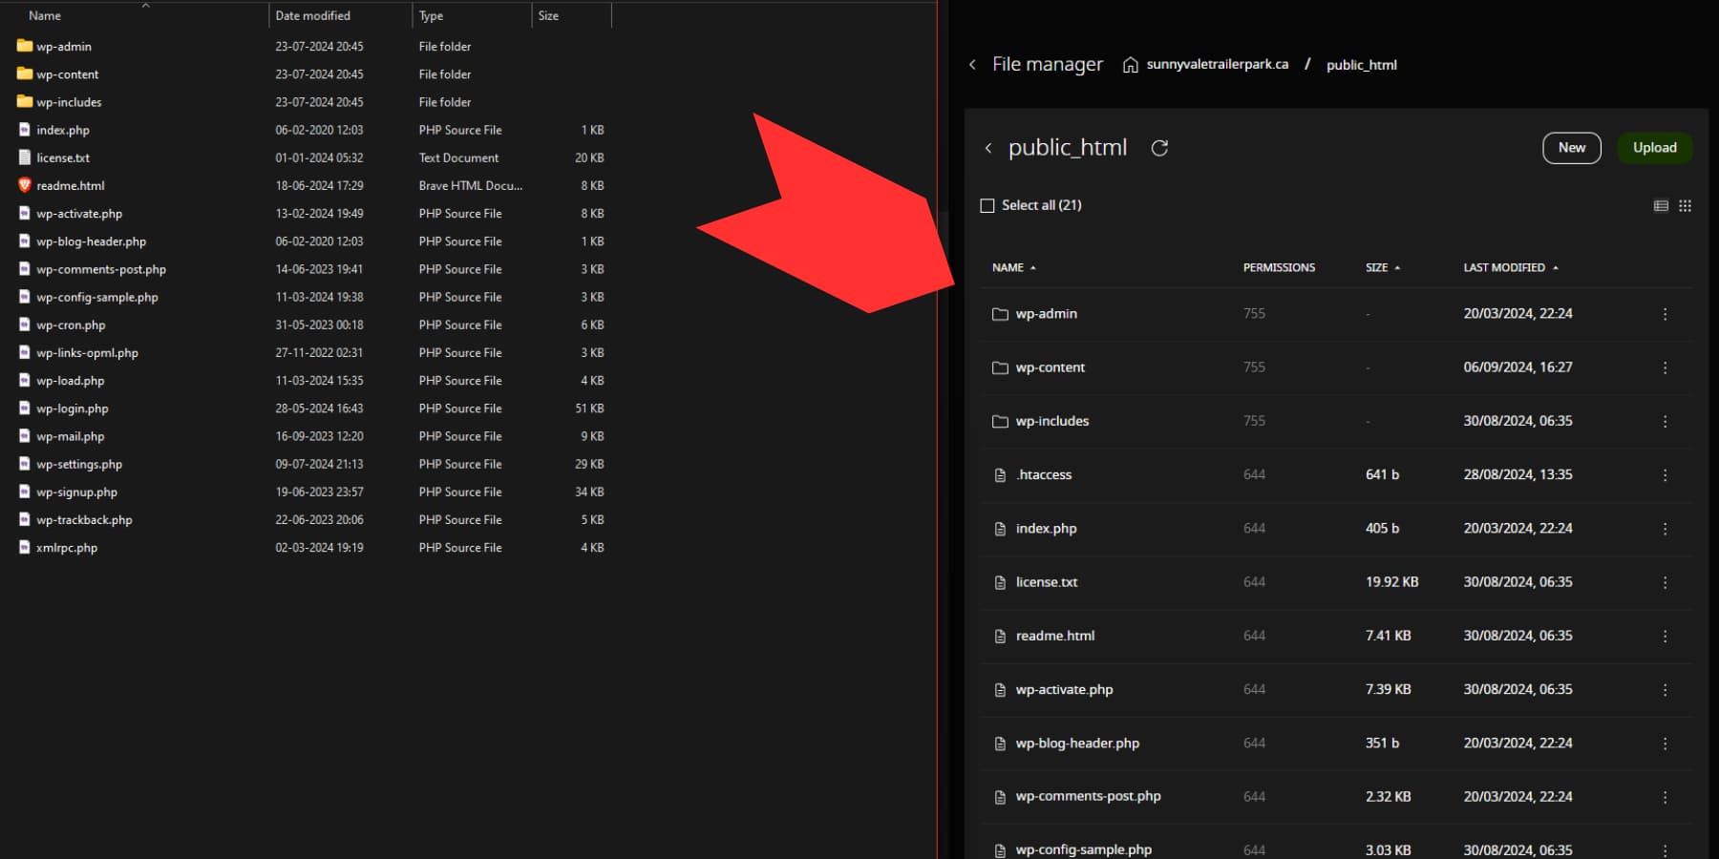
Task: Click text document icon of license.txt in Explorer
Action: pos(25,157)
